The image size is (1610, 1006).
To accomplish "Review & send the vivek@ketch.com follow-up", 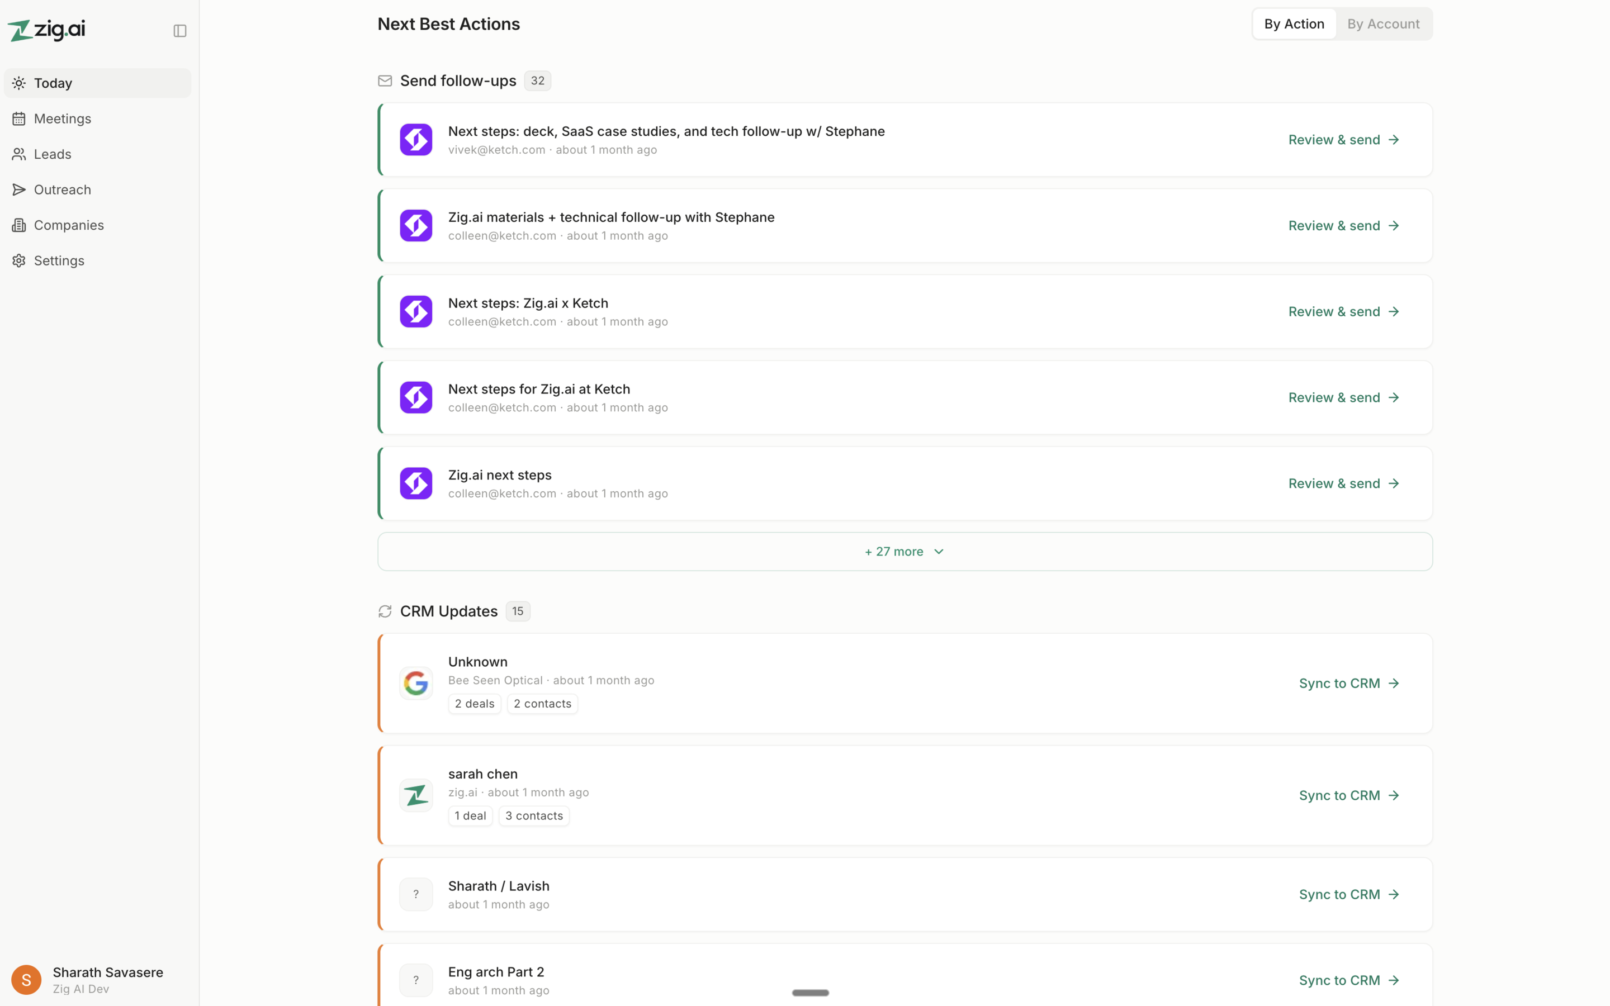I will click(x=1344, y=140).
